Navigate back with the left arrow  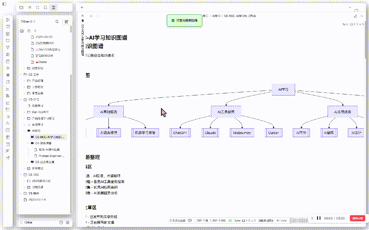coord(91,16)
